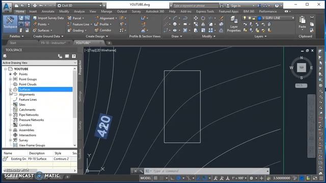The height and width of the screenshot is (183, 326).
Task: Expand the Surfaces tree node
Action: point(10,89)
